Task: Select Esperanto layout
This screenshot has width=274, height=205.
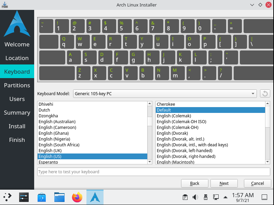Action: click(x=92, y=162)
